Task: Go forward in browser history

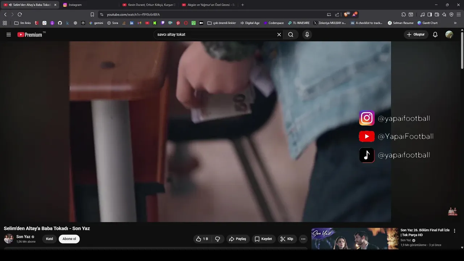Action: [x=12, y=14]
